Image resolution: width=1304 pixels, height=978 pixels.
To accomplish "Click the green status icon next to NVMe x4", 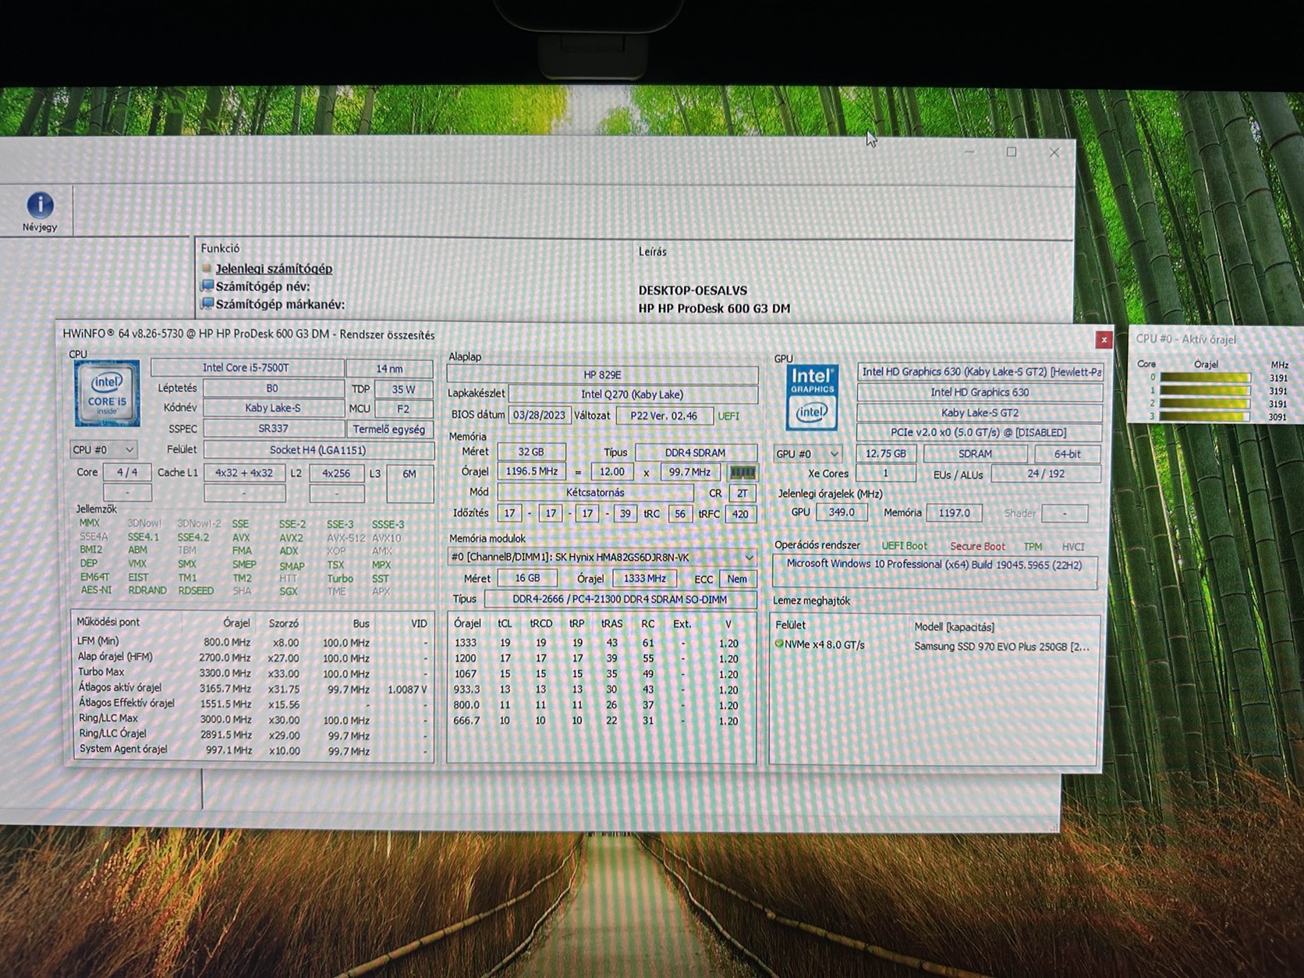I will [778, 644].
